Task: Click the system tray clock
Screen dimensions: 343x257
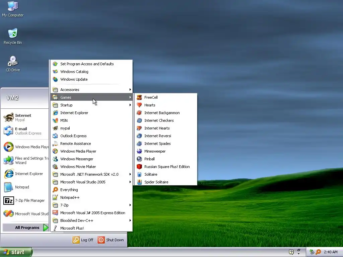Action: (x=331, y=252)
